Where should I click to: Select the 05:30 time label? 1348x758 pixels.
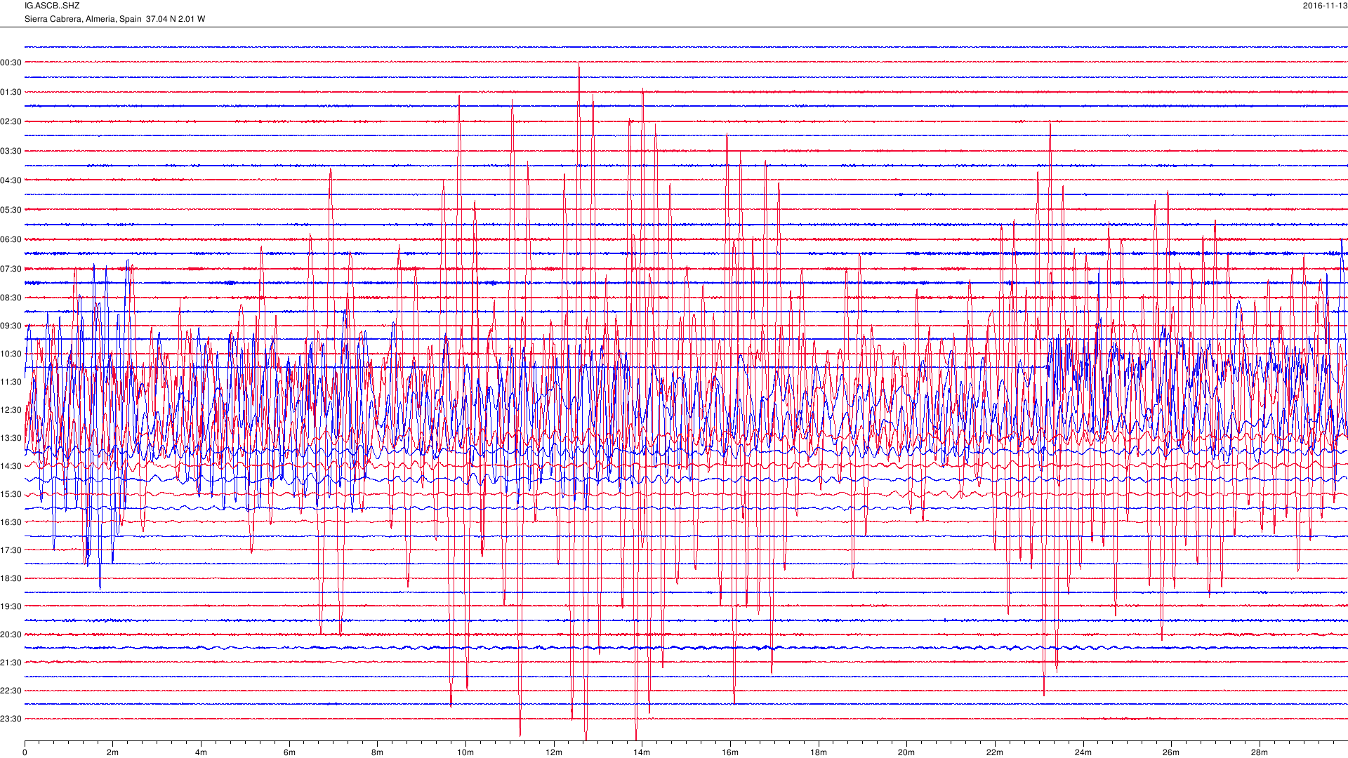pos(11,210)
